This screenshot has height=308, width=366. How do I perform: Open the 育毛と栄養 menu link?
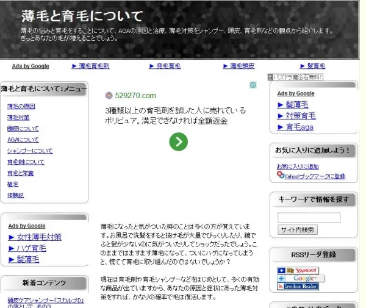coord(21,173)
